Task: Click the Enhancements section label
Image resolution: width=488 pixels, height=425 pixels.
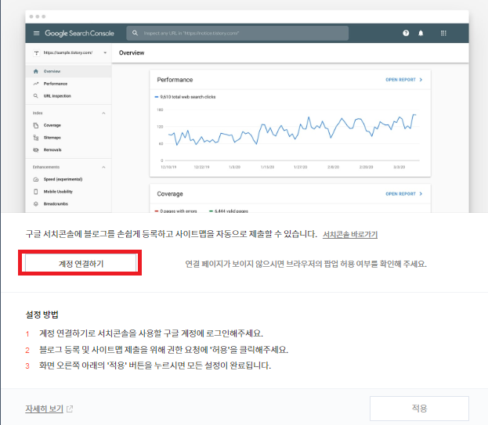Action: pos(46,167)
